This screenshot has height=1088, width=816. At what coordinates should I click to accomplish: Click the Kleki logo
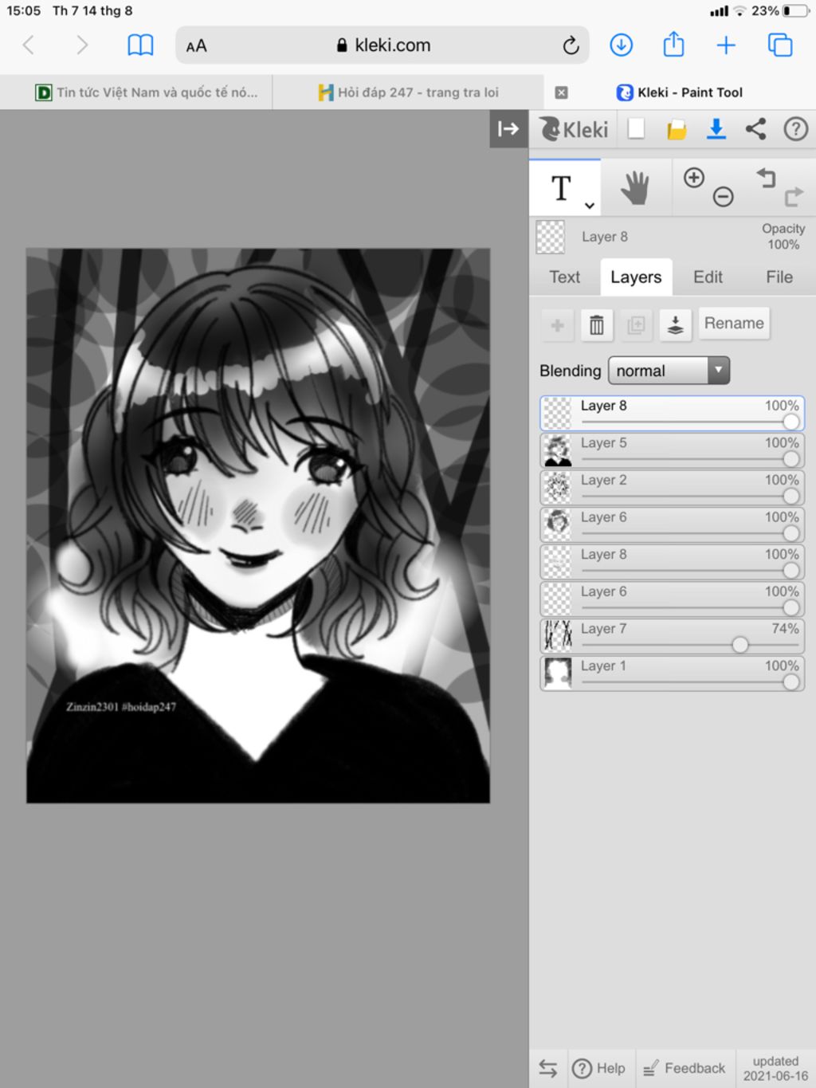pyautogui.click(x=574, y=129)
